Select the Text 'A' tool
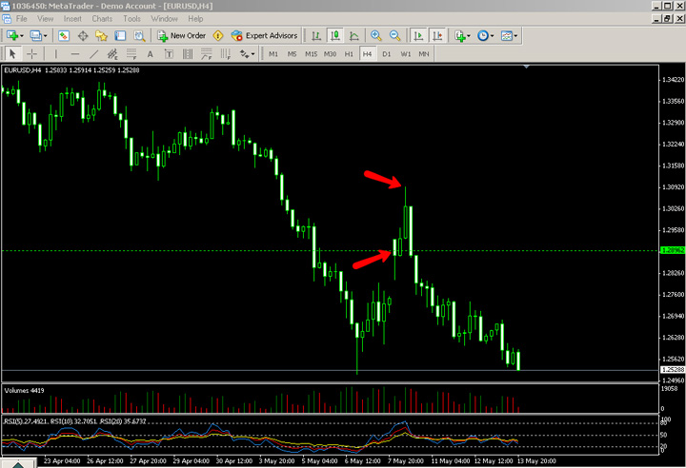Screen dimensions: 686x468 (x=151, y=54)
